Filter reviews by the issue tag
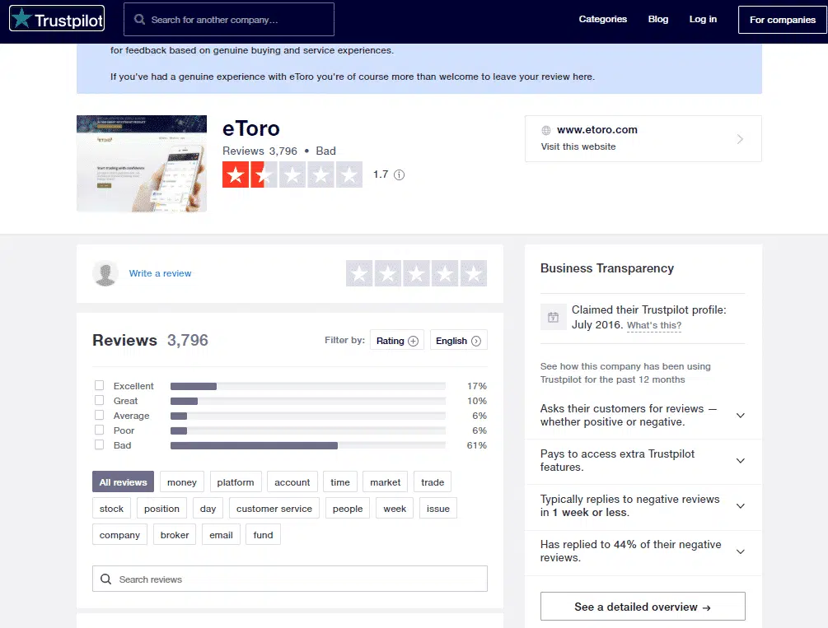Image resolution: width=828 pixels, height=628 pixels. (437, 508)
